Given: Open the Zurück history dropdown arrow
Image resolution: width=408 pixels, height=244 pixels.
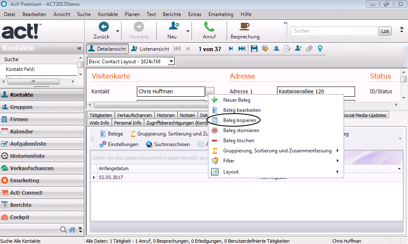Looking at the screenshot, I should coord(118,31).
